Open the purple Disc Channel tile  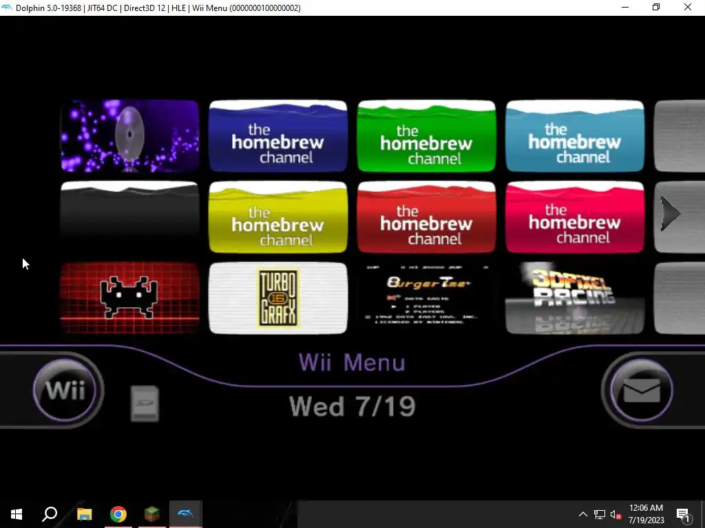pos(129,136)
